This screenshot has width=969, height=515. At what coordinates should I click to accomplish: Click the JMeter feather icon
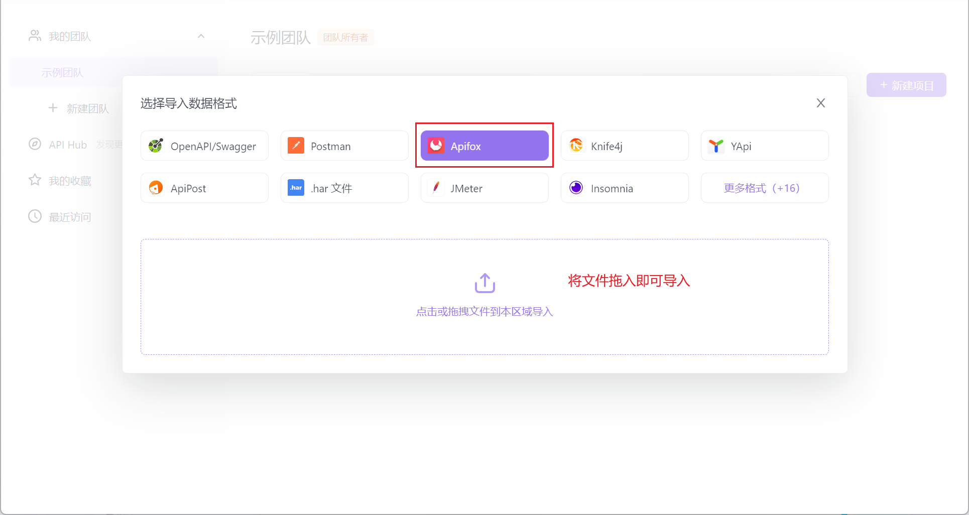pyautogui.click(x=436, y=188)
